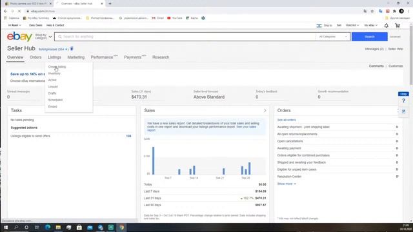Screen dimensions: 413x232
Task: Open the Chrome three-dot menu
Action: [408, 12]
